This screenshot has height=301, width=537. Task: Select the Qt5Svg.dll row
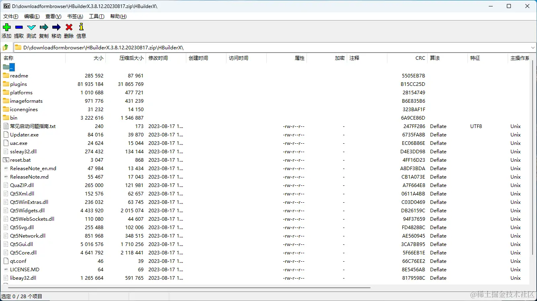(x=265, y=227)
